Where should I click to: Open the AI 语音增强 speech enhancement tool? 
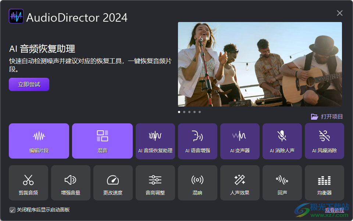[197, 141]
